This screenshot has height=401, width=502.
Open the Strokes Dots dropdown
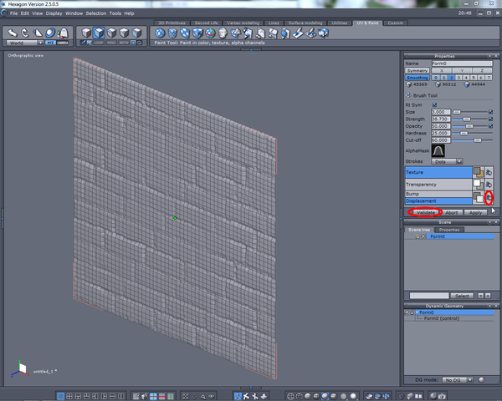point(447,161)
